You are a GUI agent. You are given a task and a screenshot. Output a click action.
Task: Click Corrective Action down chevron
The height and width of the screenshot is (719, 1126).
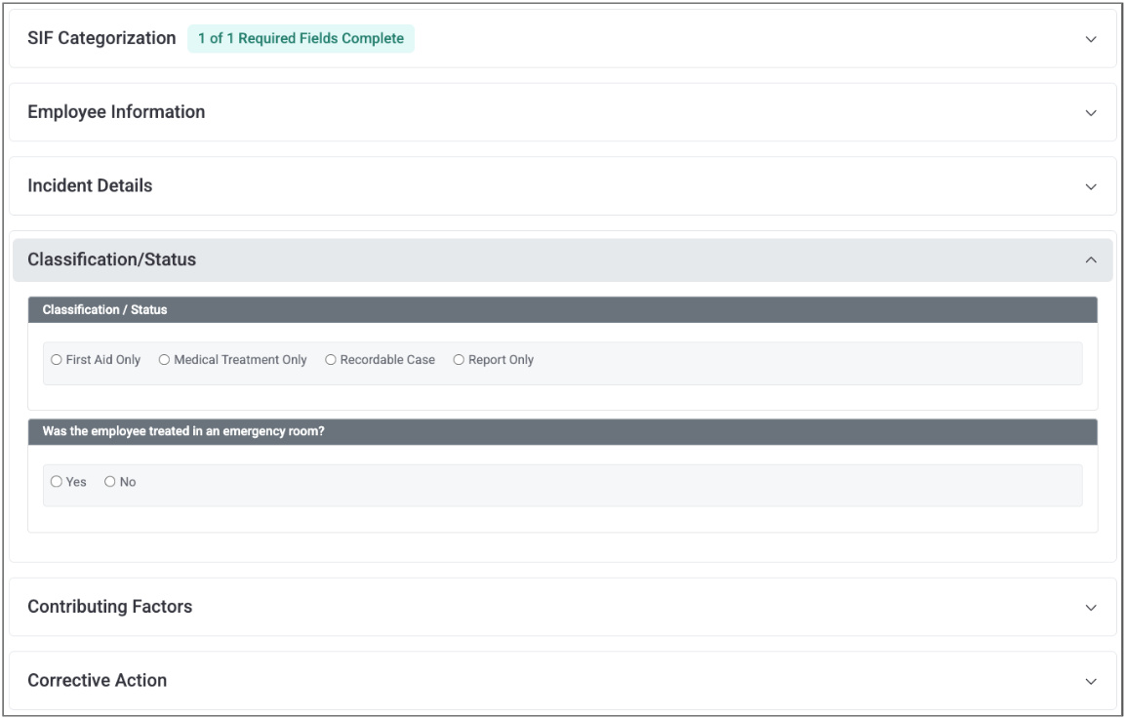click(1091, 681)
